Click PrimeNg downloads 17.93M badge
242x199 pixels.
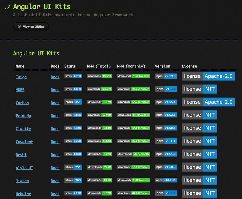click(100, 115)
